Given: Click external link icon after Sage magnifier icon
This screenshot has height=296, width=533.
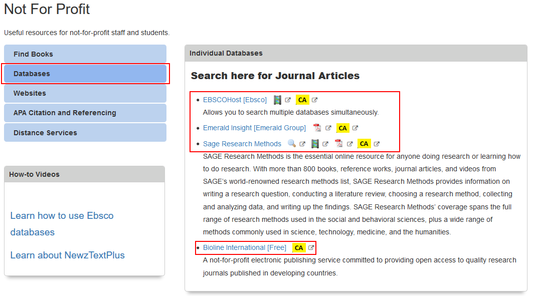Looking at the screenshot, I should (x=302, y=144).
